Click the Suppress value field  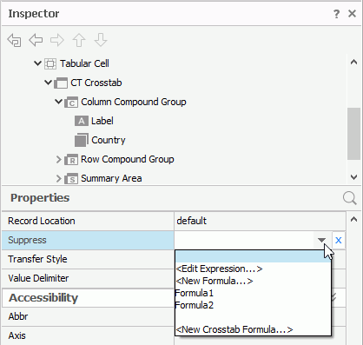[244, 240]
